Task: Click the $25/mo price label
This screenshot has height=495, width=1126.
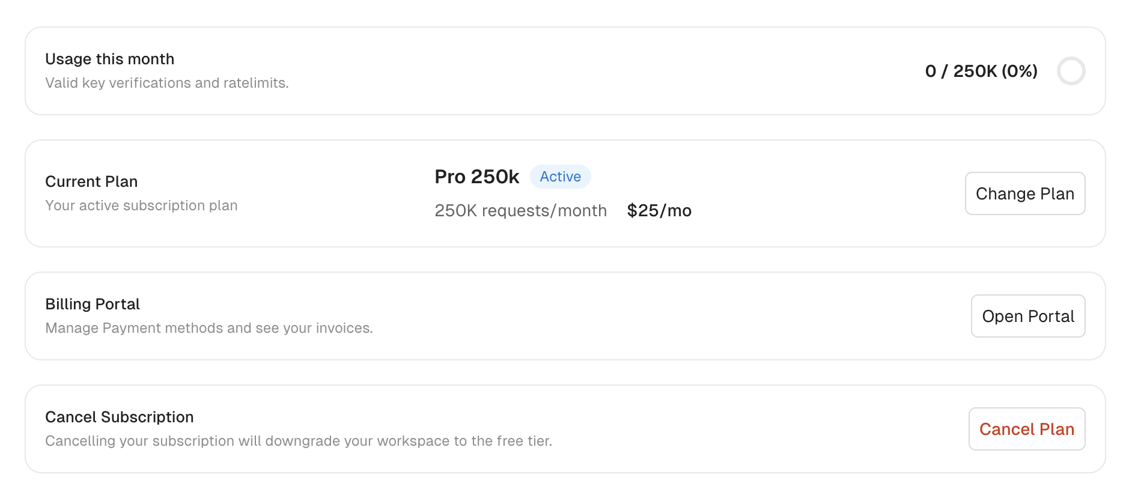Action: pyautogui.click(x=659, y=211)
